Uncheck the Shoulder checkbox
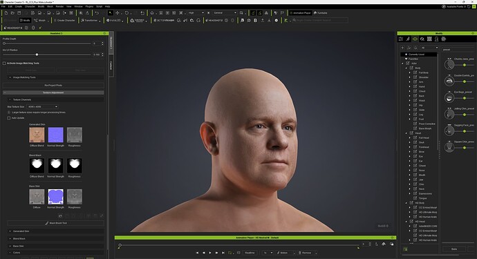Image resolution: width=477 pixels, height=259 pixels. point(415,77)
